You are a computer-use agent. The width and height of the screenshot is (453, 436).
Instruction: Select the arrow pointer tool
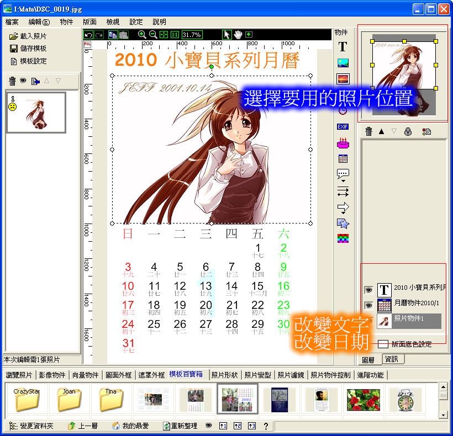[x=227, y=35]
